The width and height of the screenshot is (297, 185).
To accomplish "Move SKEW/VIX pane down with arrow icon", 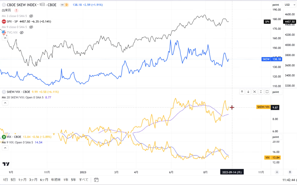I will coord(248,92).
